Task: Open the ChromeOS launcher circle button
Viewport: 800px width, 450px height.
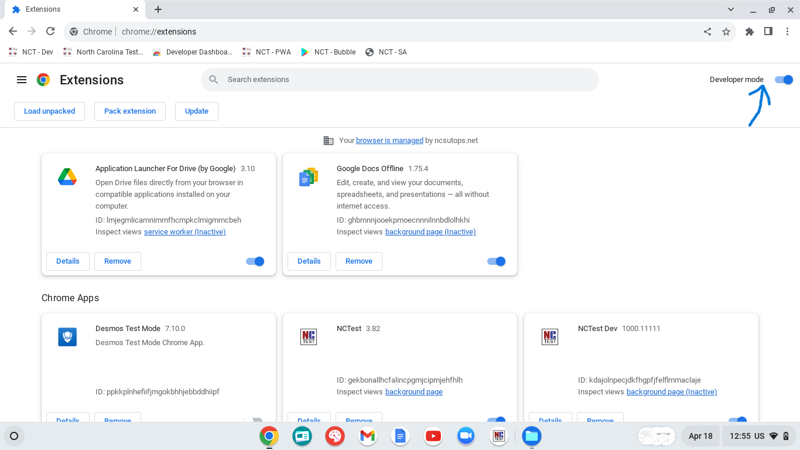Action: point(14,436)
